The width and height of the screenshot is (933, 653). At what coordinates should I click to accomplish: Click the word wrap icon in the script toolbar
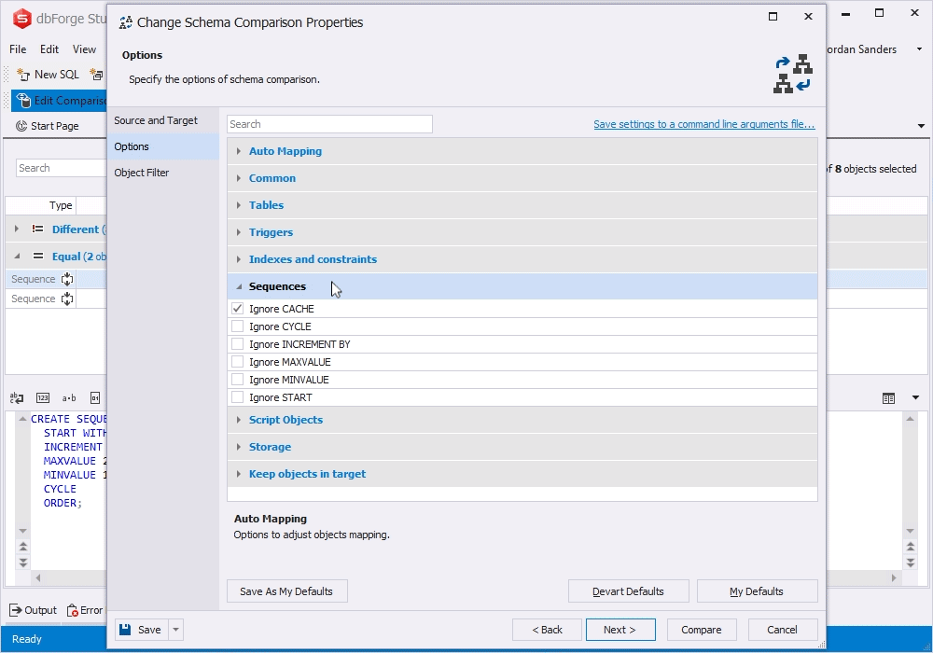pyautogui.click(x=17, y=398)
